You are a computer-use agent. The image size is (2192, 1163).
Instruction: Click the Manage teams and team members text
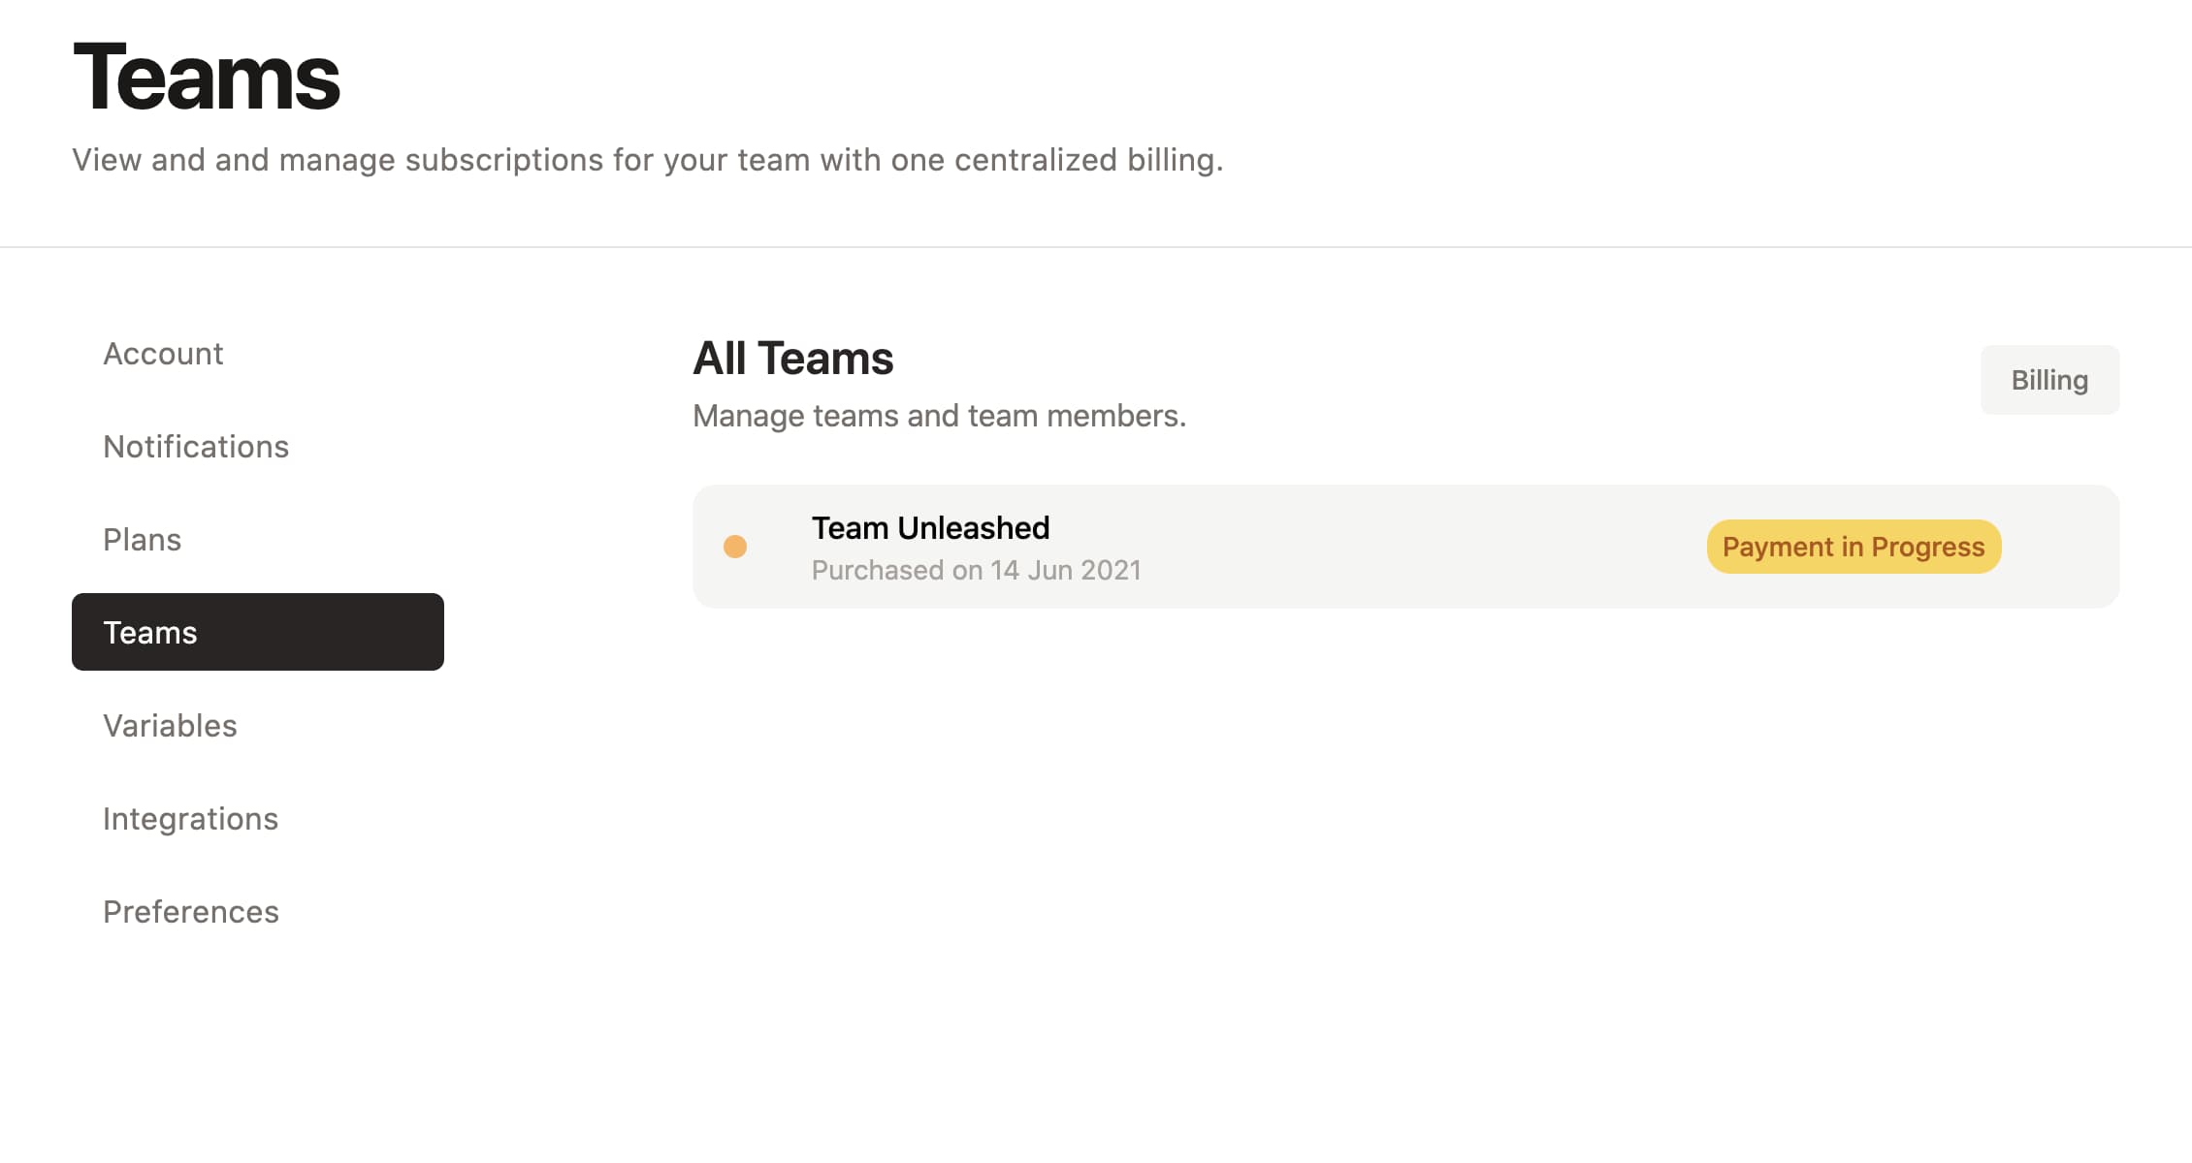[x=939, y=416]
